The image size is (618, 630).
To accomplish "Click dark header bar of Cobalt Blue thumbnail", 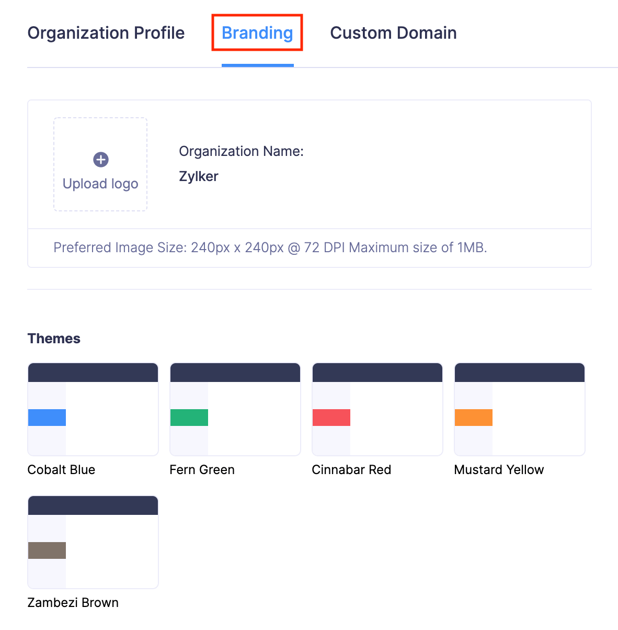I will (93, 373).
